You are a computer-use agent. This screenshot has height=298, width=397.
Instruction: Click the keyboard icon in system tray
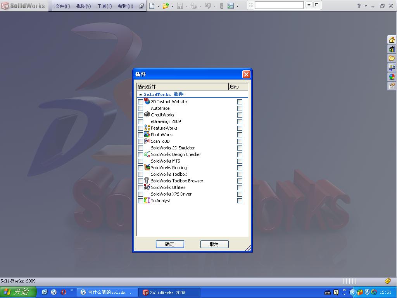[328, 293]
